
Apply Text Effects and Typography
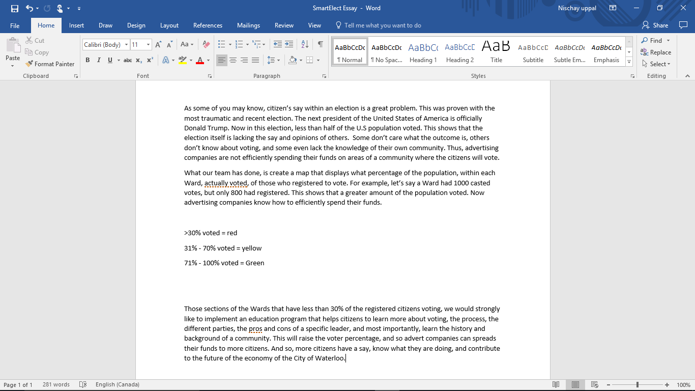pos(166,60)
